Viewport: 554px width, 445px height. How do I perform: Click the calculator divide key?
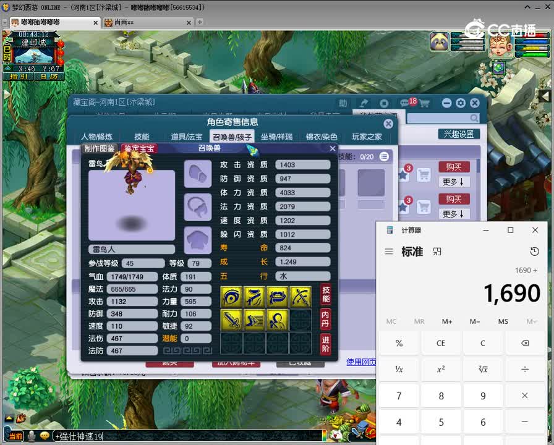click(525, 370)
